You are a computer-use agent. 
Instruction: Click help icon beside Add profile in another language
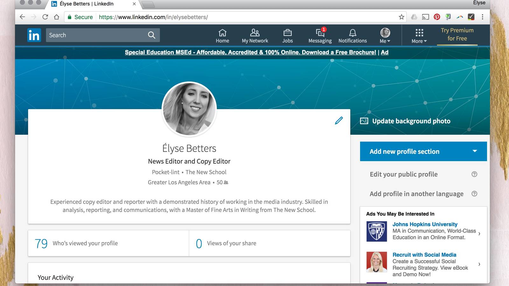[474, 194]
